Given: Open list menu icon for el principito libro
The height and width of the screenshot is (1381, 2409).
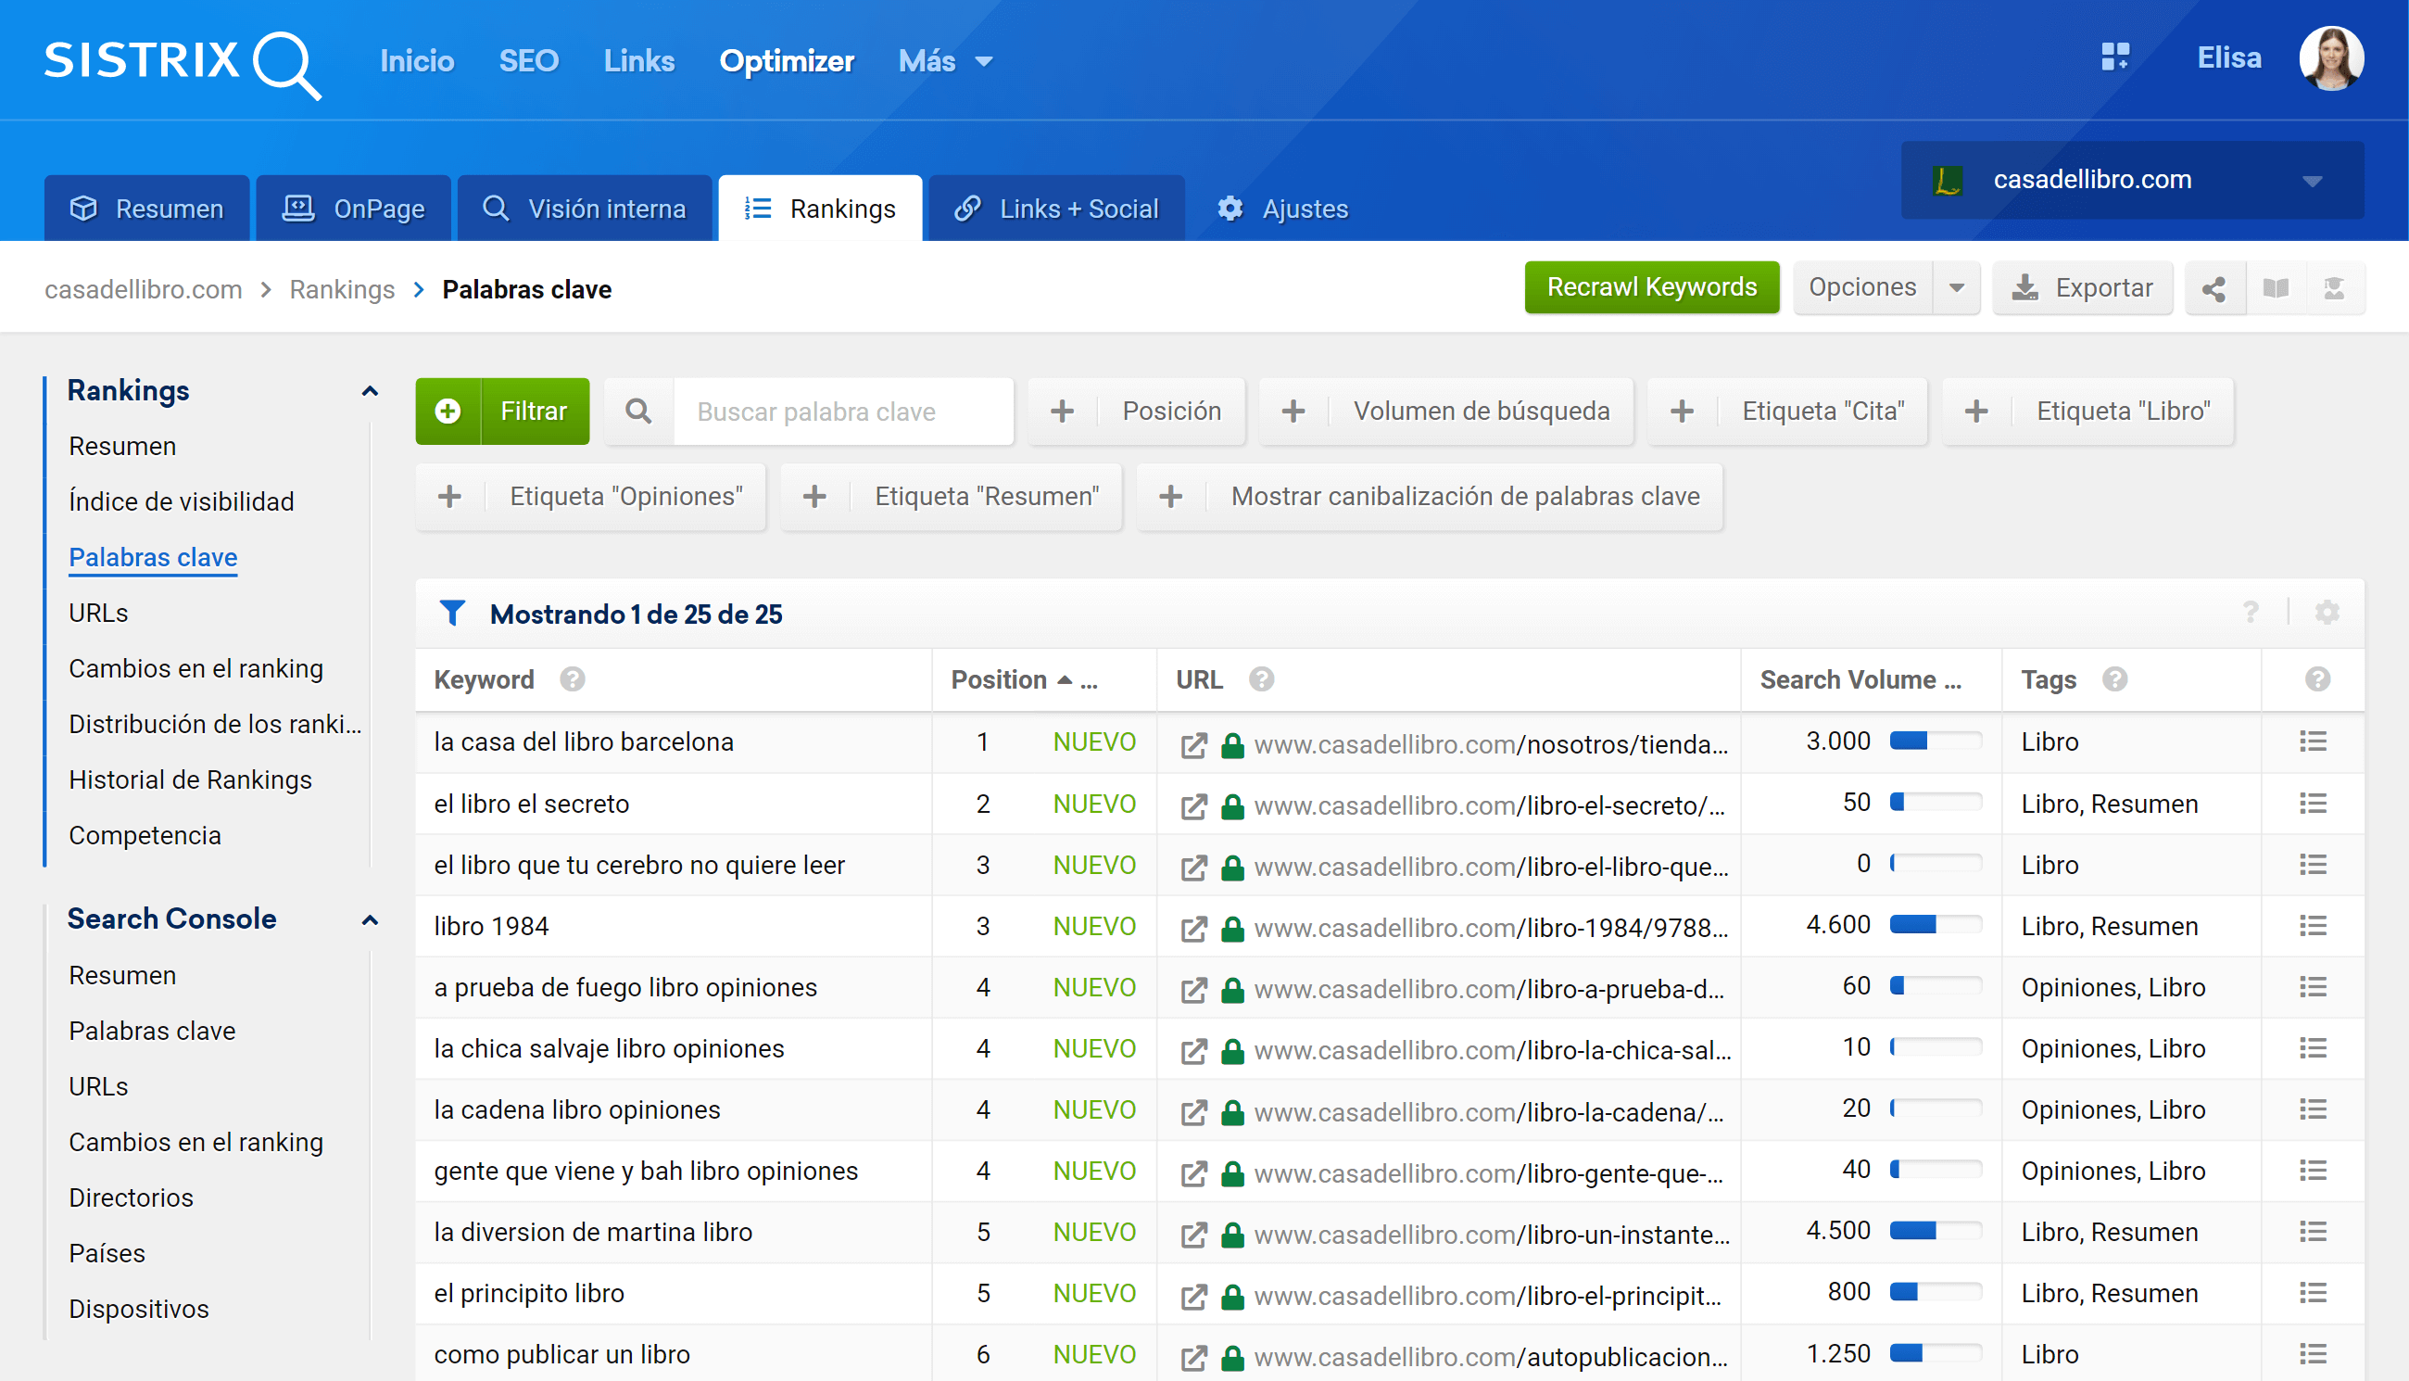Looking at the screenshot, I should click(2313, 1293).
